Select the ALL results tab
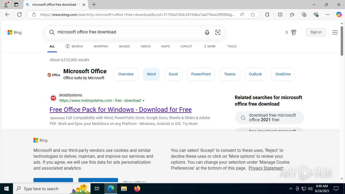The image size is (345, 194). click(x=52, y=46)
